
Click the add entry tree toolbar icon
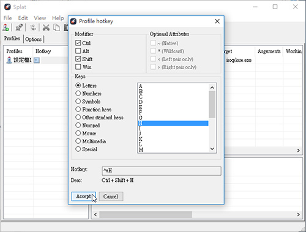(x=32, y=28)
